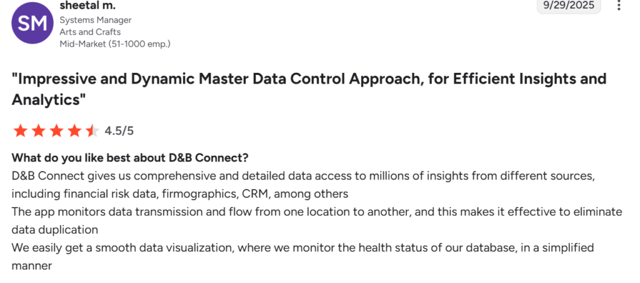Click the half-filled fifth star
The height and width of the screenshot is (283, 640).
point(92,131)
